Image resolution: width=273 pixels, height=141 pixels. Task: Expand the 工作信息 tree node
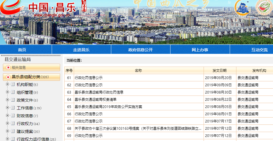pos(7,108)
